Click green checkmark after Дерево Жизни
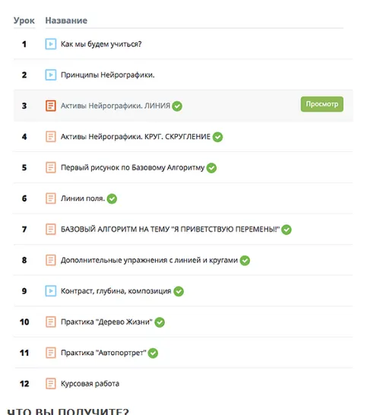The width and height of the screenshot is (380, 415). (x=160, y=322)
